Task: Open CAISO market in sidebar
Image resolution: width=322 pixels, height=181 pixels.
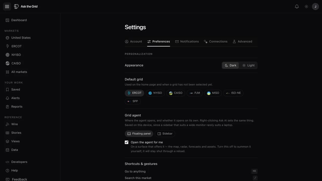Action: tap(30, 63)
